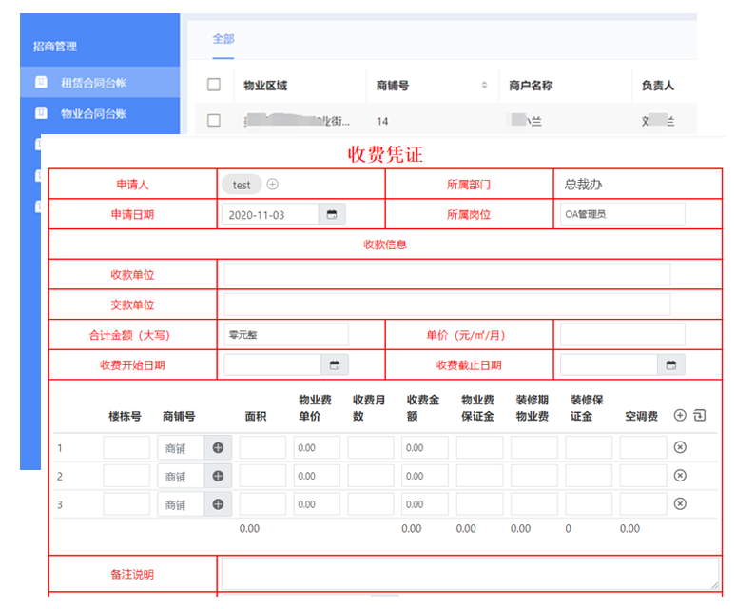The width and height of the screenshot is (736, 609).
Task: Click the 交款单位 input field
Action: 447,304
